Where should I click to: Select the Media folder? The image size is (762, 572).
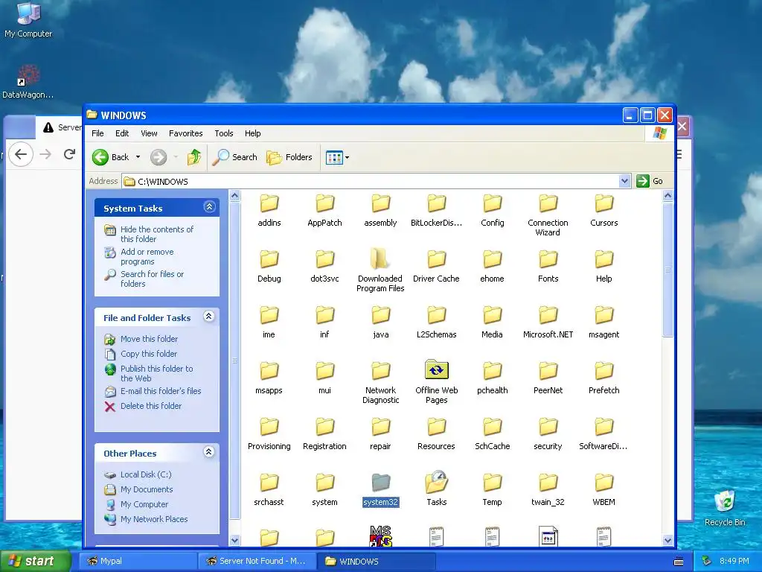[492, 315]
